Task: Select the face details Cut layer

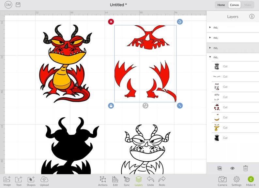Action: click(235, 87)
